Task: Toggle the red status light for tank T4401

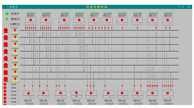Action: click(5, 84)
